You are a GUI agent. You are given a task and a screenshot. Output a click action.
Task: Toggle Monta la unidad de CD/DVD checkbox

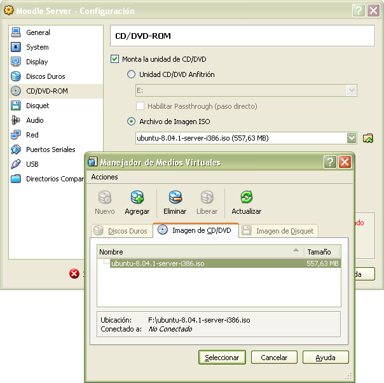point(114,59)
